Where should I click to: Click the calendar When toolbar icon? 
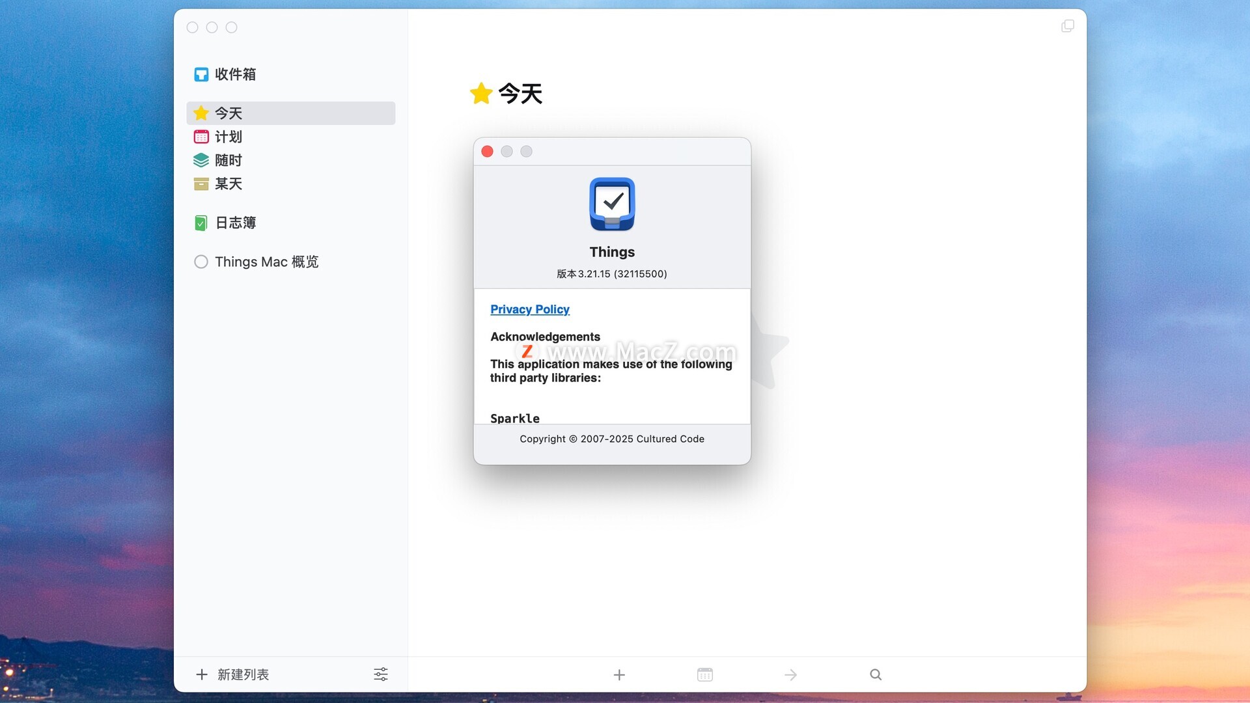(x=705, y=674)
